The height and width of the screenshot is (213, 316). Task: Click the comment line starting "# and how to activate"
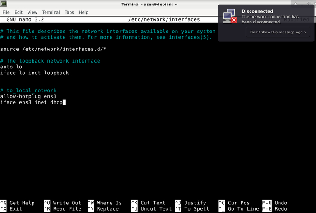pos(106,37)
